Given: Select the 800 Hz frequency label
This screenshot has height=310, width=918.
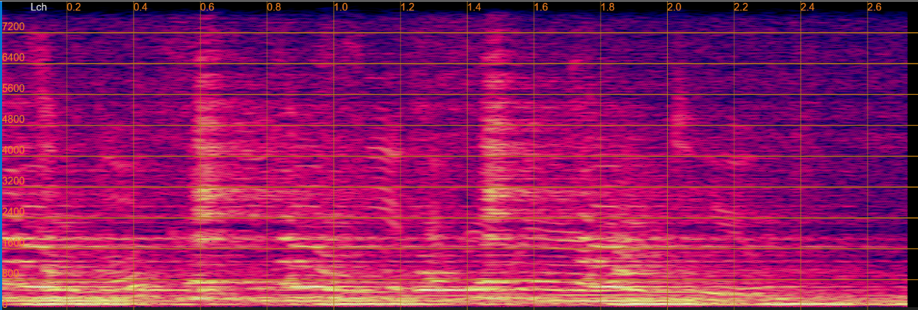Looking at the screenshot, I should [11, 273].
